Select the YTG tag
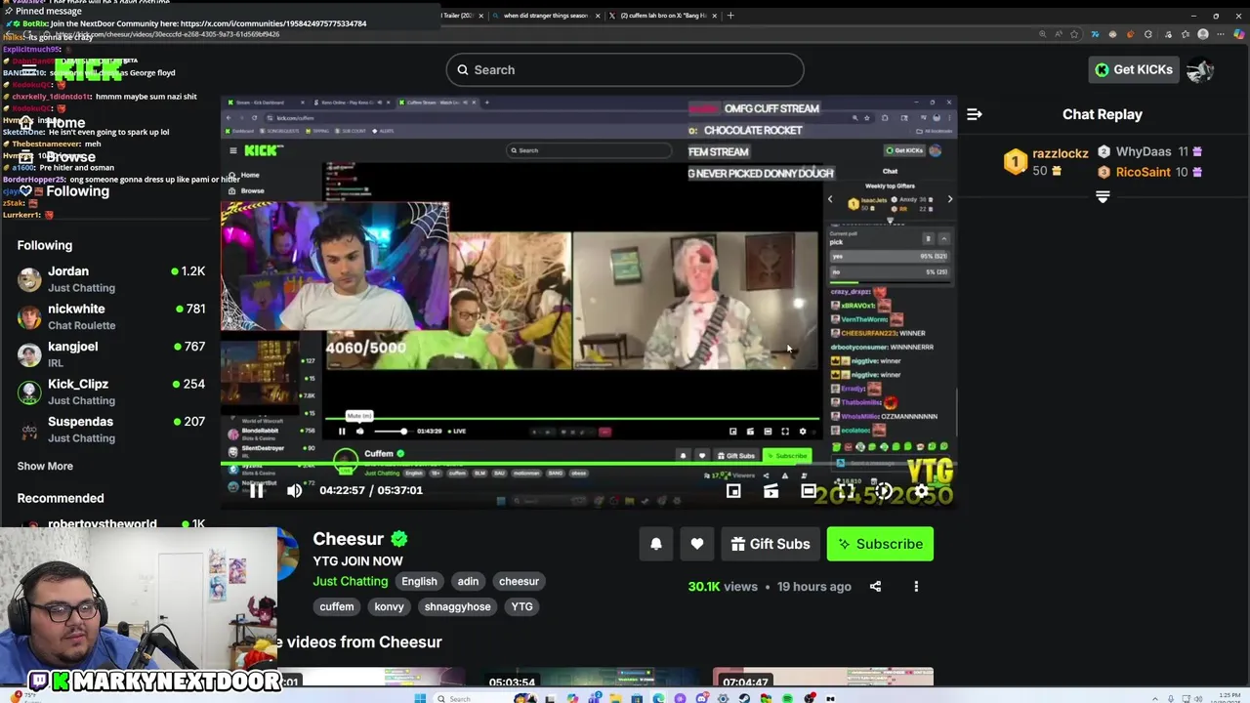Viewport: 1250px width, 703px height. (521, 606)
